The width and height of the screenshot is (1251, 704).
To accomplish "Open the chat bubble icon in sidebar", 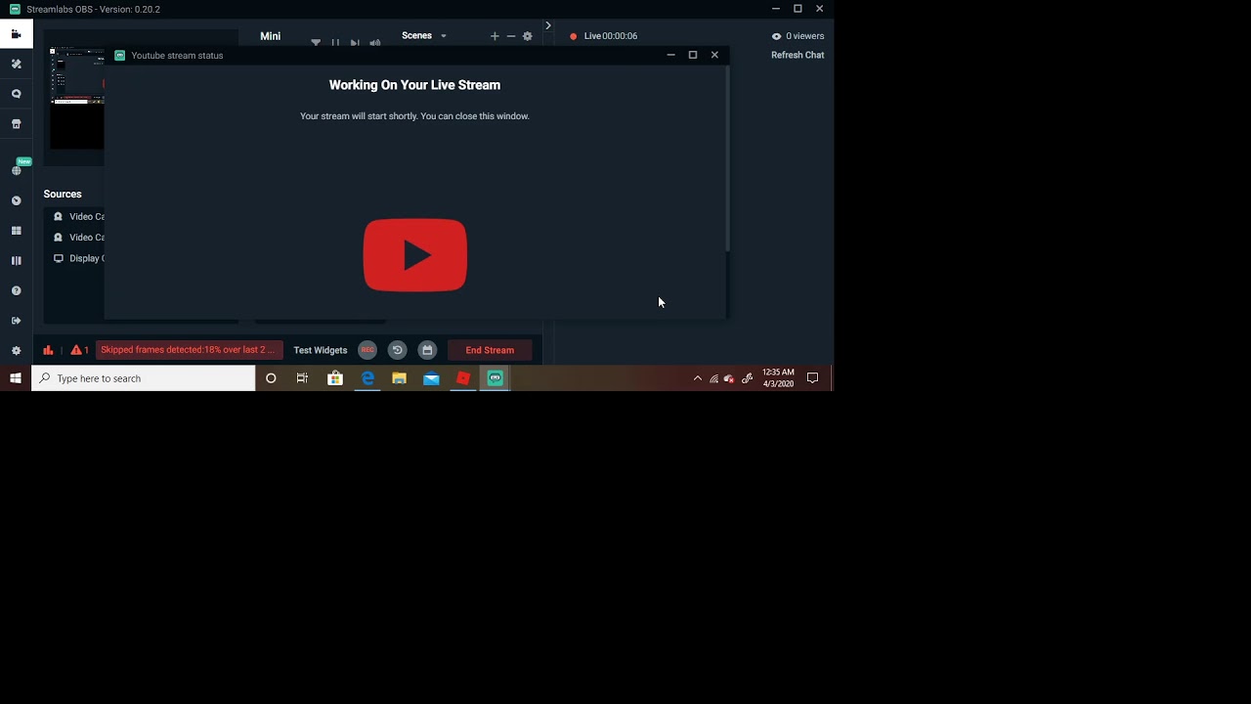I will pyautogui.click(x=16, y=94).
